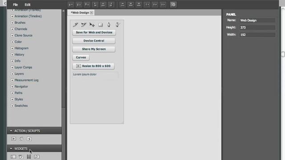
Task: Expand the Info tree item
Action: coord(12,61)
